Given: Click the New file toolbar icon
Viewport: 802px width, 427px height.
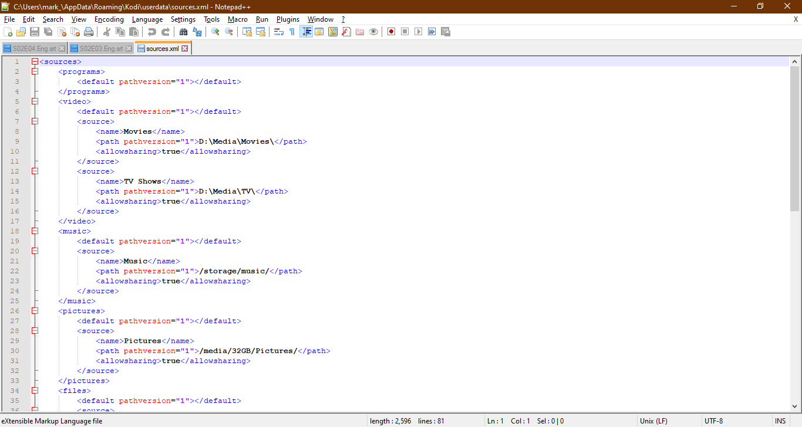Looking at the screenshot, I should (8, 32).
